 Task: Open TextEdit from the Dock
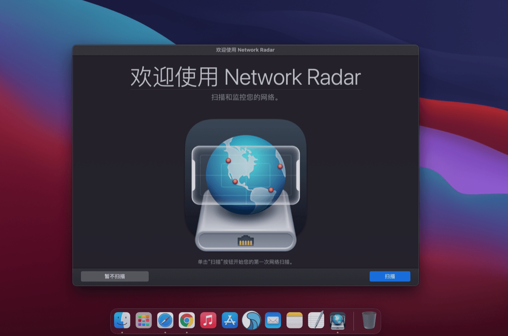316,320
